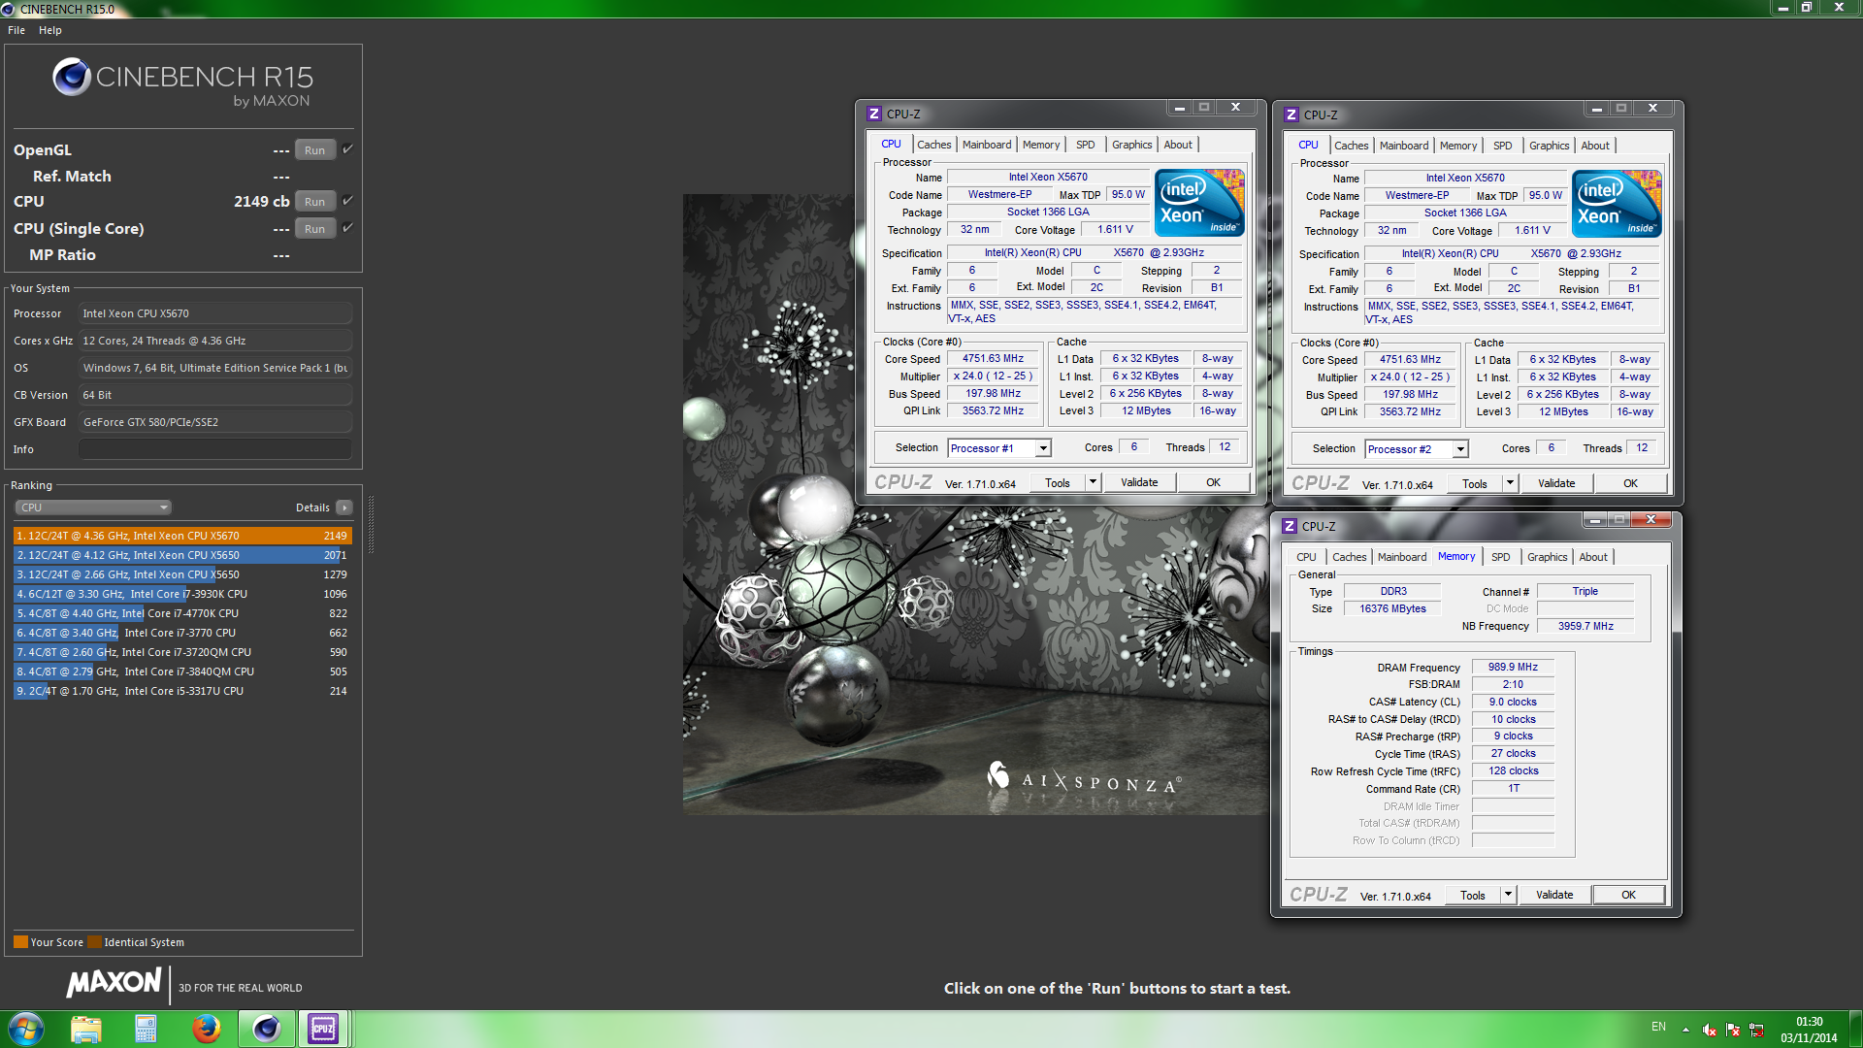Viewport: 1863px width, 1048px height.
Task: Run the CPU benchmark
Action: pos(314,202)
